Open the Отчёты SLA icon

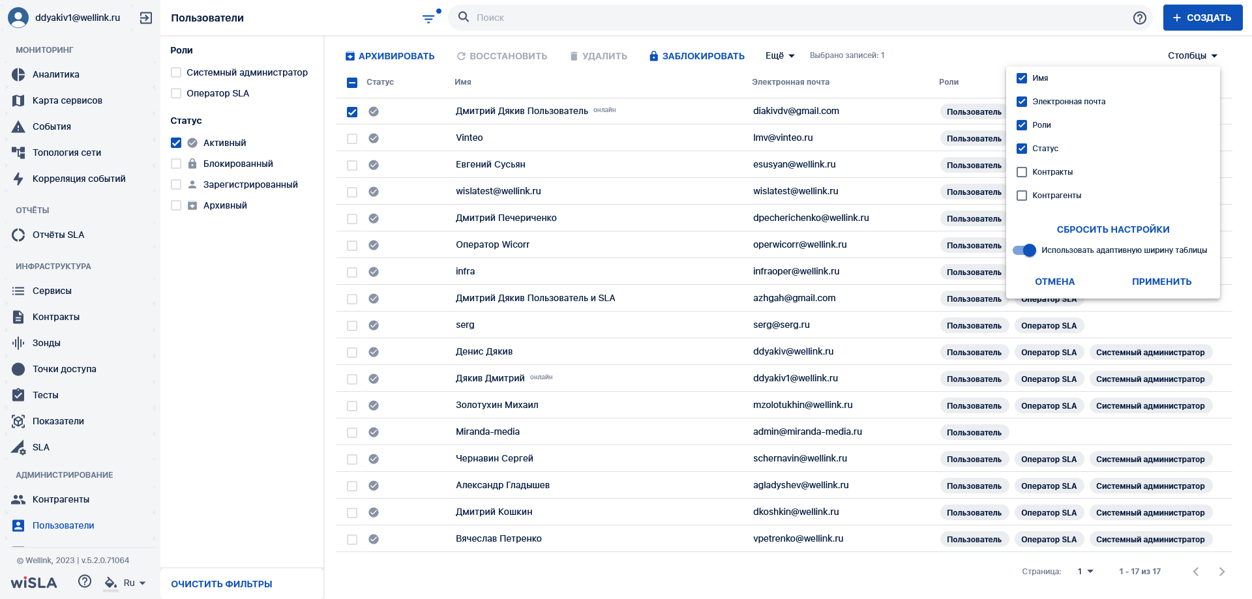tap(18, 235)
